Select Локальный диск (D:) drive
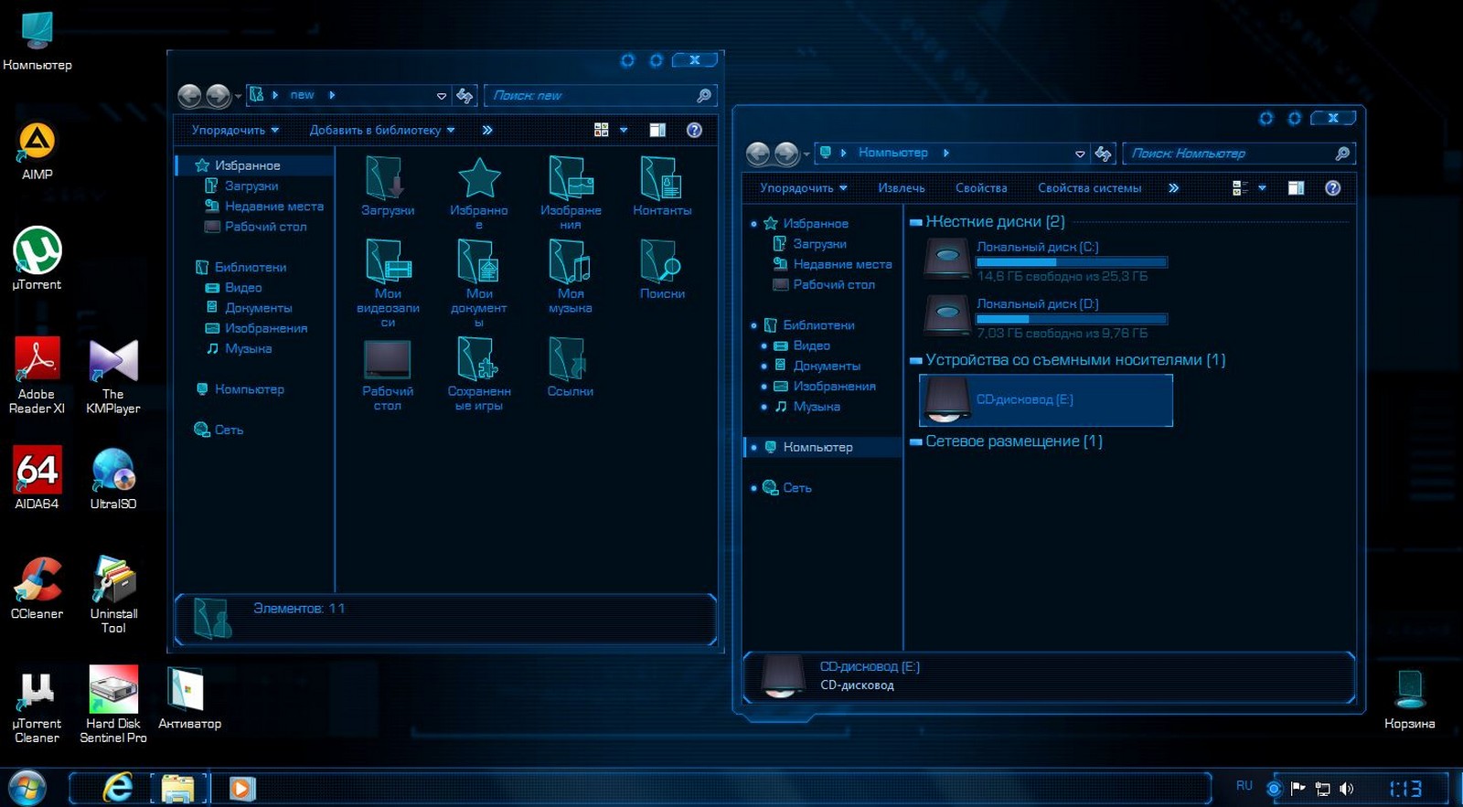 pyautogui.click(x=1045, y=317)
